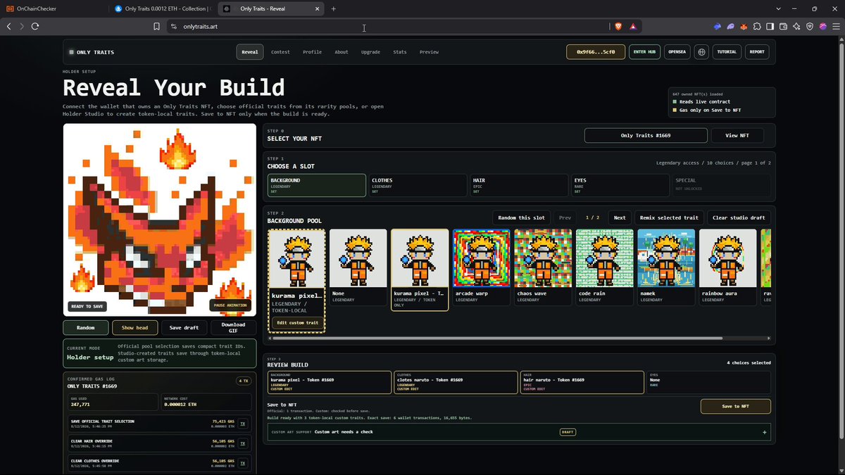This screenshot has height=475, width=845.
Task: Click the wallet address 0x9f66...5cf0 button
Action: point(596,52)
